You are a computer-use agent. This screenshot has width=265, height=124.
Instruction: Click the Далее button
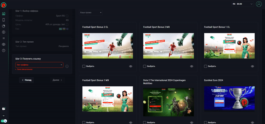click(57, 80)
